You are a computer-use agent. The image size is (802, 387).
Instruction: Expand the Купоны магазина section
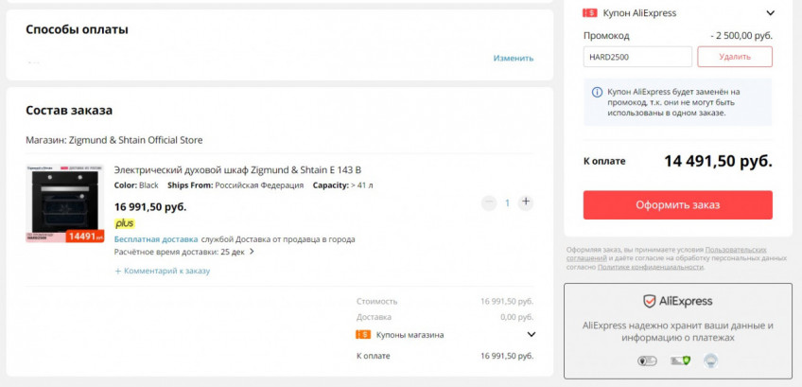point(531,334)
